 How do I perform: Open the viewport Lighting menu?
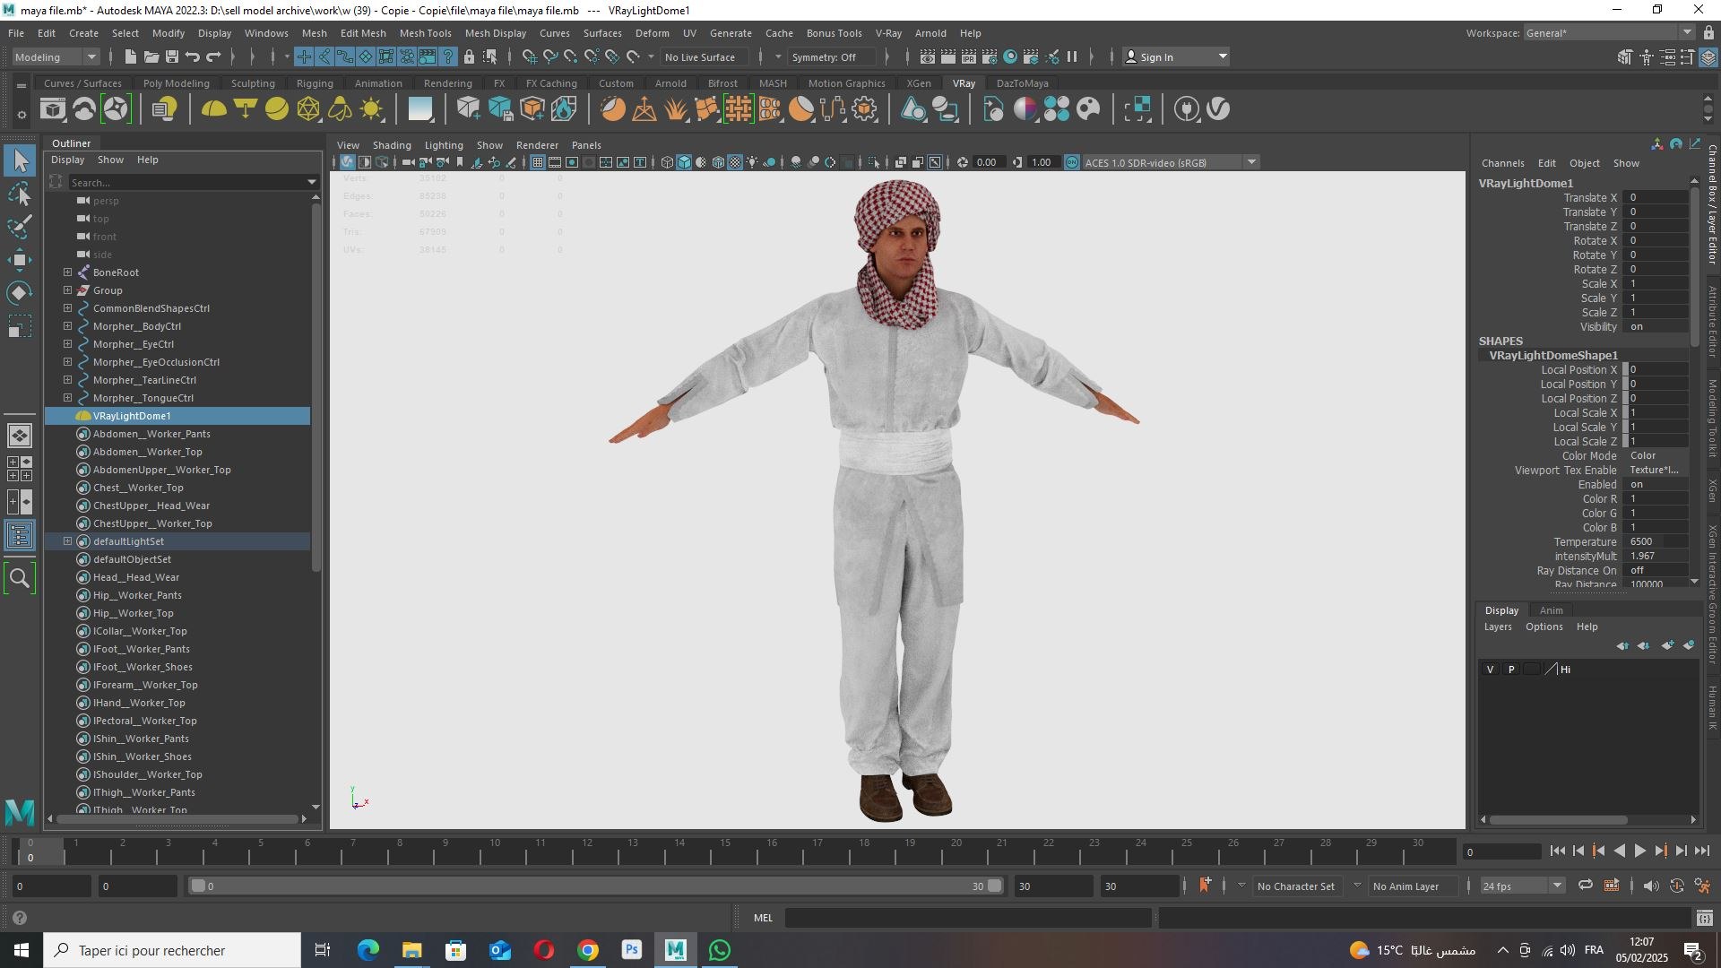pyautogui.click(x=444, y=145)
